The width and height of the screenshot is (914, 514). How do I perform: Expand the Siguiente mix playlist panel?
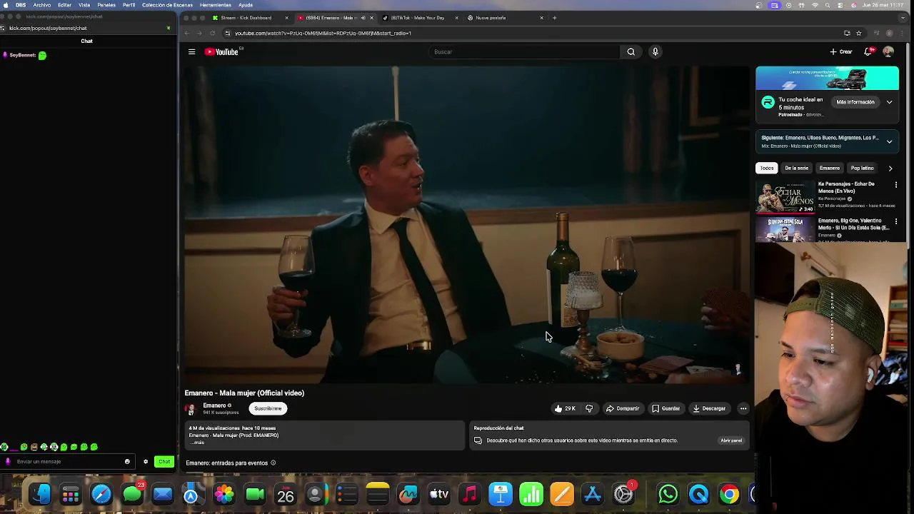tap(889, 141)
